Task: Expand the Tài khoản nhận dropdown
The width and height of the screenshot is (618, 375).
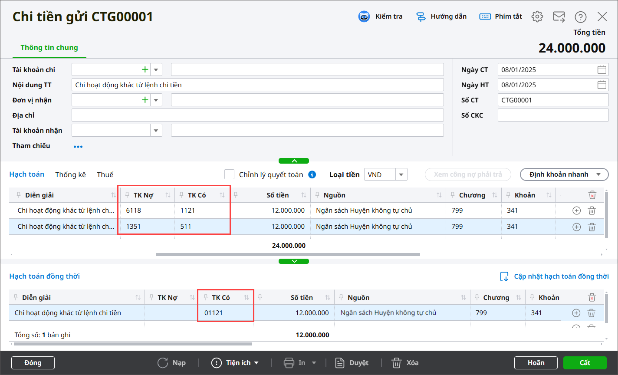Action: coord(156,130)
